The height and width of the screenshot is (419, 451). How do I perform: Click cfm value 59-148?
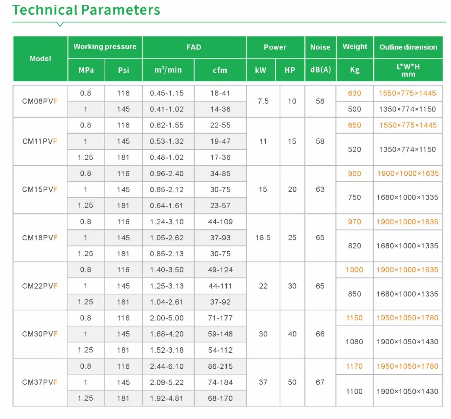click(x=220, y=334)
